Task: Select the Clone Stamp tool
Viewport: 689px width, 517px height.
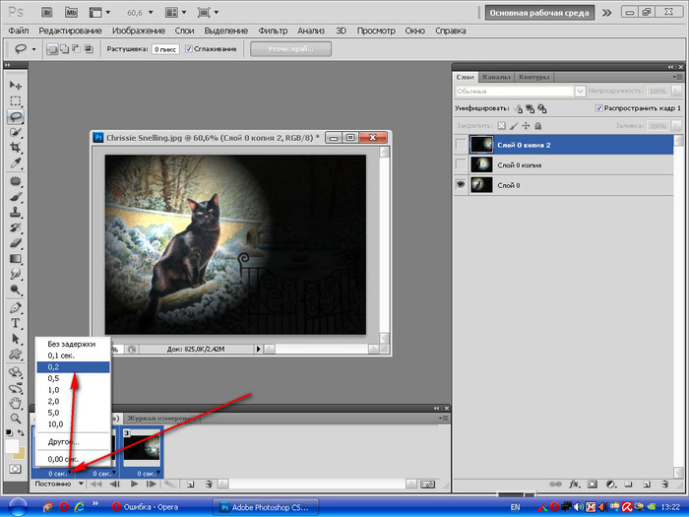Action: 16,212
